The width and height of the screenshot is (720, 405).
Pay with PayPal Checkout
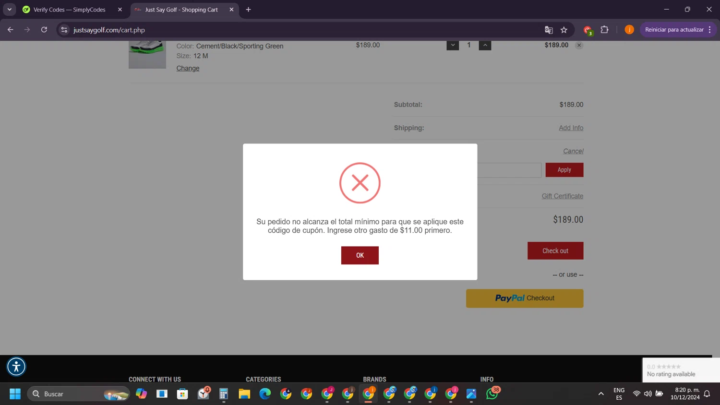tap(525, 298)
